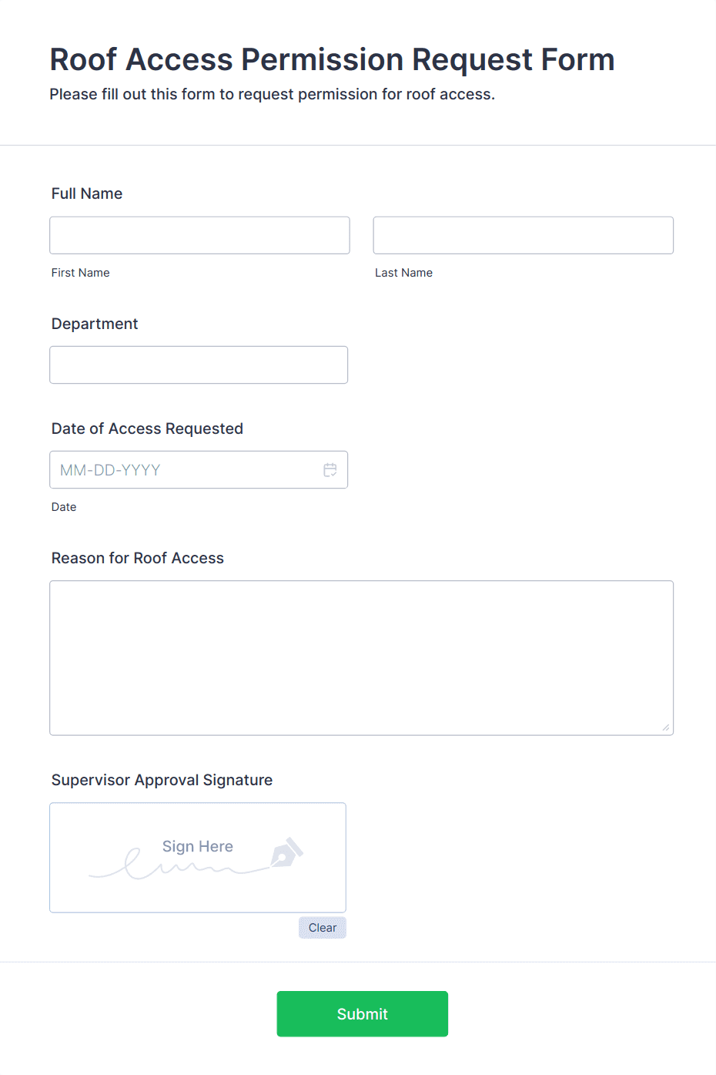Click the Date helper text under the date field

click(64, 506)
